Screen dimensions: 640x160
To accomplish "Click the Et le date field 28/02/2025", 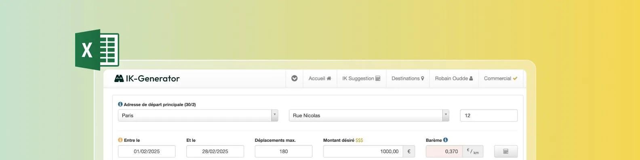I will tap(215, 152).
